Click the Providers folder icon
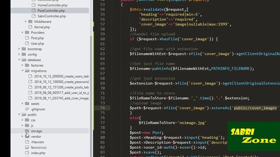Image resolution: width=280 pixels, height=157 pixels. (27, 33)
